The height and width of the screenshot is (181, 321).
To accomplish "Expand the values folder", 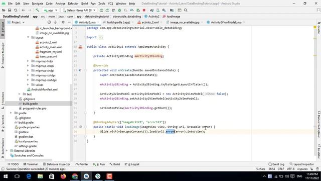I will (28, 85).
